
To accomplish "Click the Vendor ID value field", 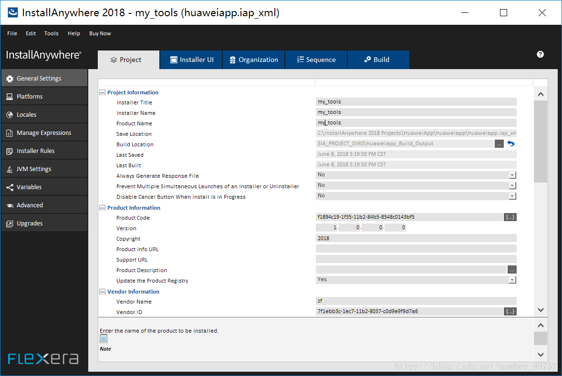I will click(x=409, y=312).
